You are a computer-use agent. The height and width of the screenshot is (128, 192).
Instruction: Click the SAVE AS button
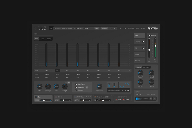click(104, 28)
